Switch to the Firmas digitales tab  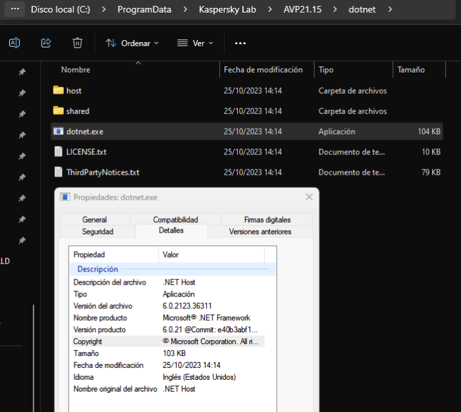click(267, 220)
